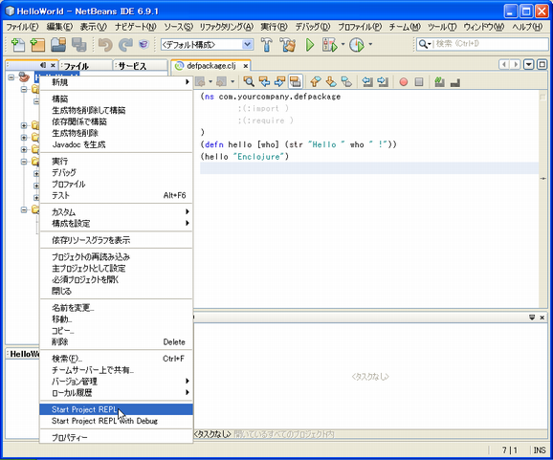The height and width of the screenshot is (460, 553).
Task: Show opened documents list dropdown
Action: [529, 64]
